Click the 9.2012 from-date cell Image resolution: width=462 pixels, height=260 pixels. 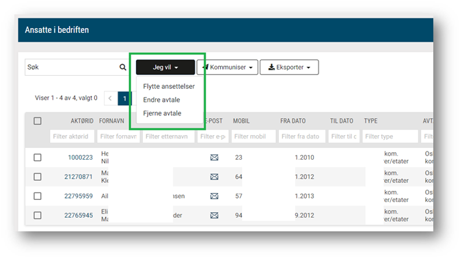pos(304,215)
